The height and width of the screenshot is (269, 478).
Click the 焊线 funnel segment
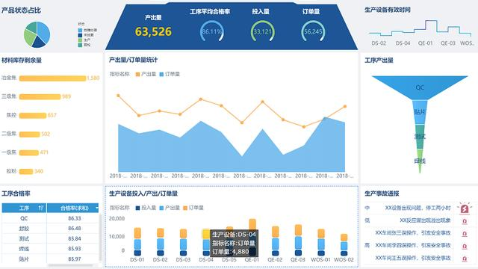(x=420, y=161)
